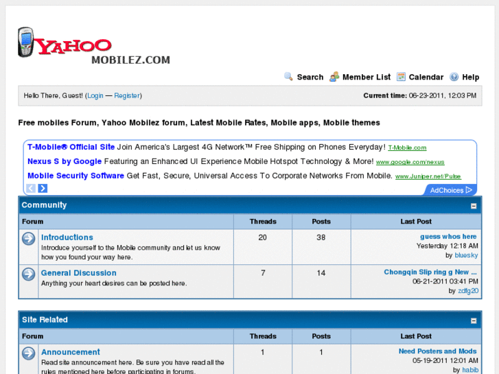Click the '05-19-2011 12:01 AM' timestamp

pyautogui.click(x=445, y=361)
